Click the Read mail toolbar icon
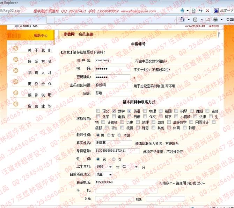Image resolution: width=234 pixels, height=208 pixels. [x=207, y=20]
